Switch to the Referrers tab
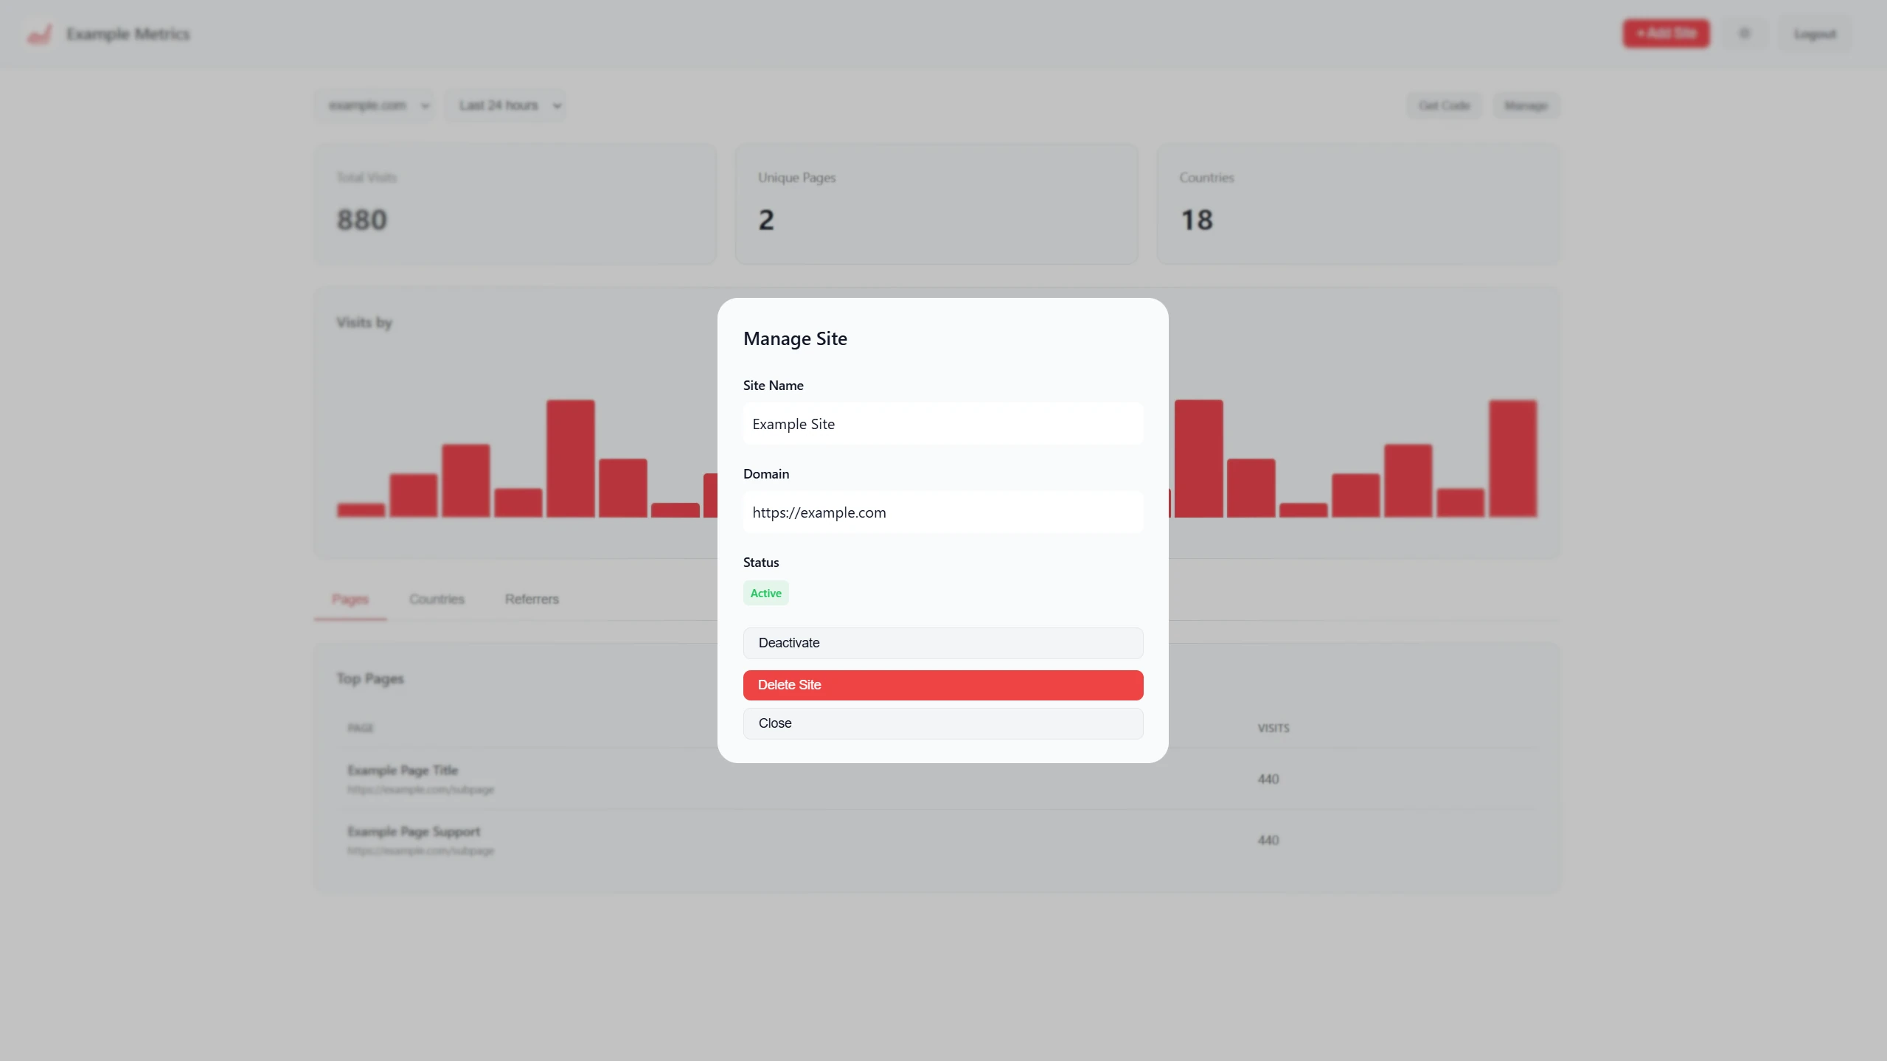Screen dimensions: 1887x1061 (x=531, y=599)
